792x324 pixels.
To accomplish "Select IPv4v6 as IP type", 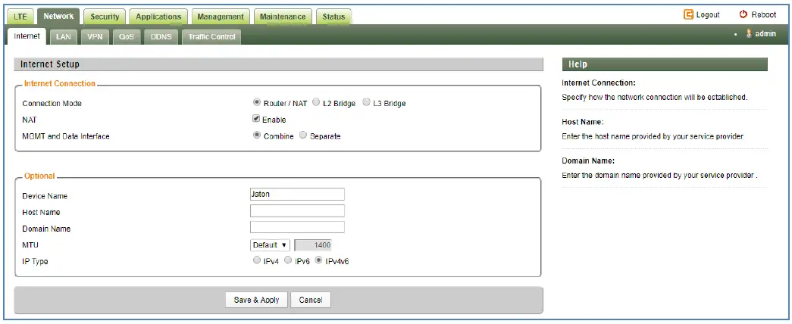I will point(318,260).
